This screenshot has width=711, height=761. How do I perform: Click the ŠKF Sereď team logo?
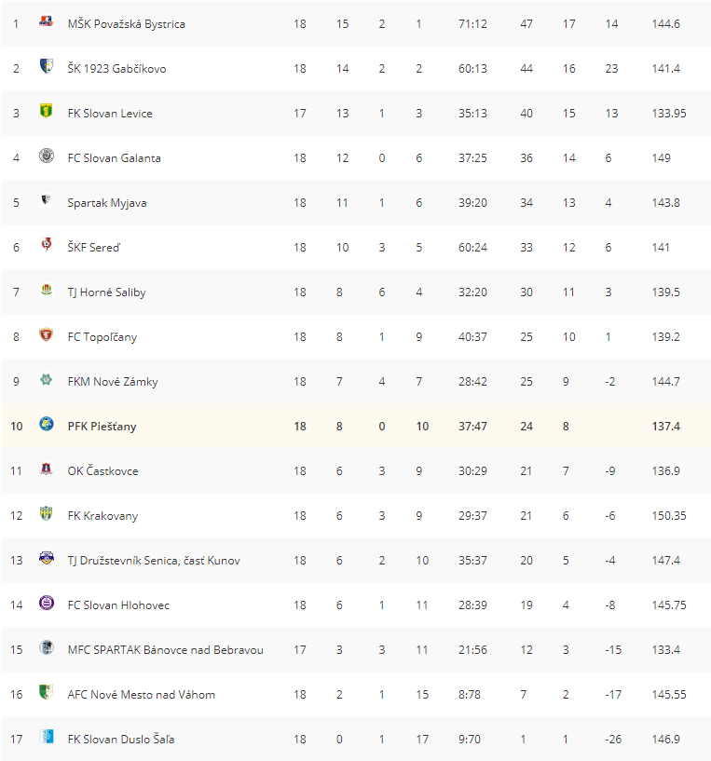[x=46, y=247]
